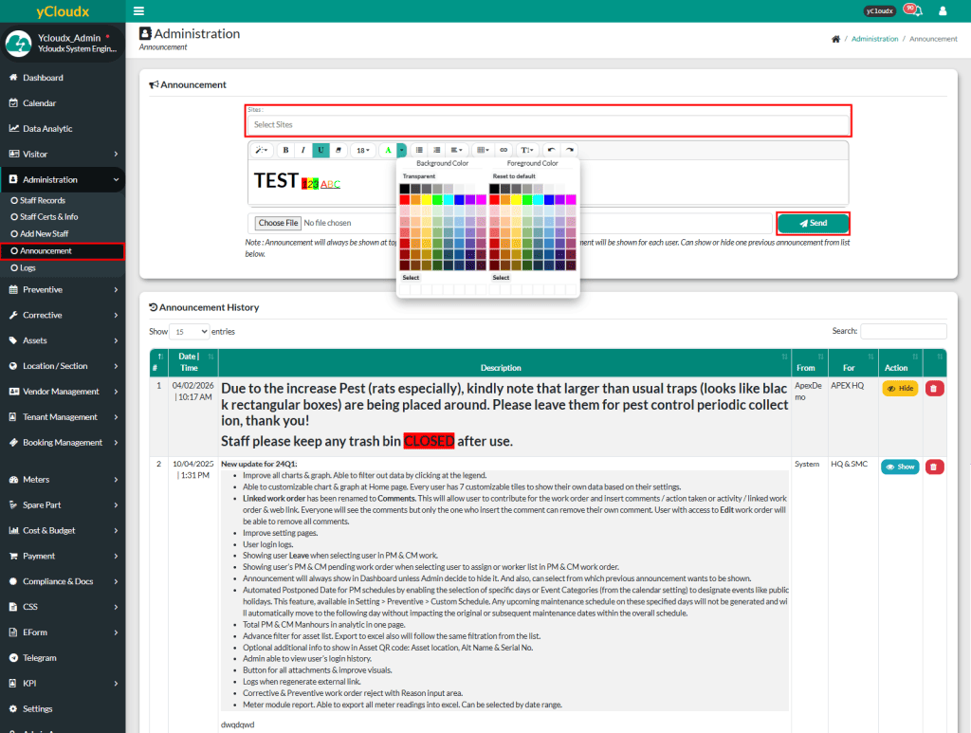Click the insert link icon
Viewport: 971px width, 733px height.
[504, 150]
